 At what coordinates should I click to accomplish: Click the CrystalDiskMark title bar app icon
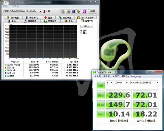tap(95, 72)
